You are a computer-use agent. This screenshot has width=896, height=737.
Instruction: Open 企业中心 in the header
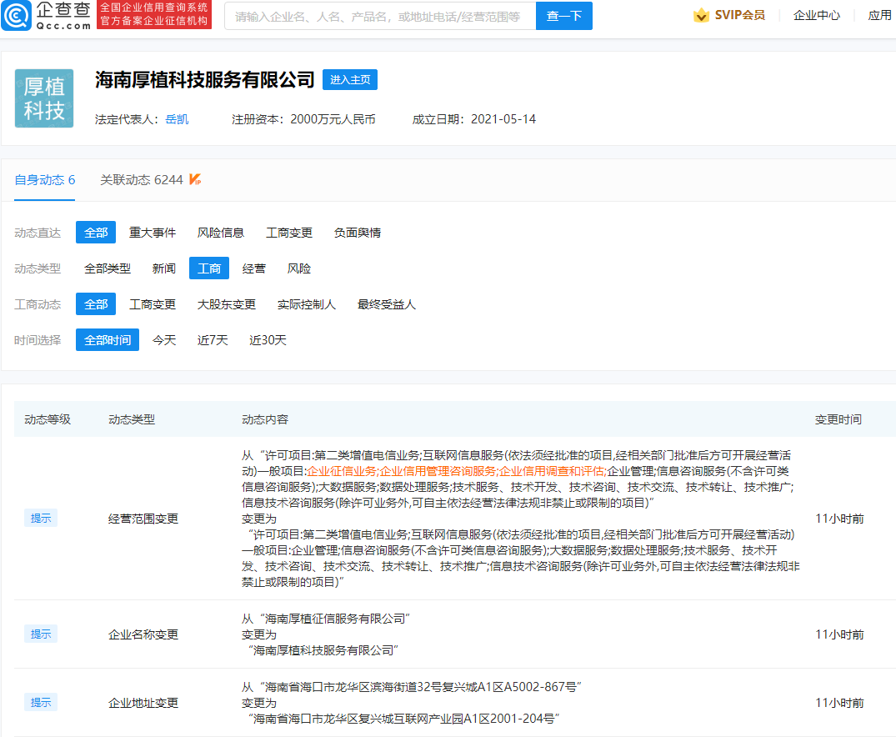click(817, 16)
